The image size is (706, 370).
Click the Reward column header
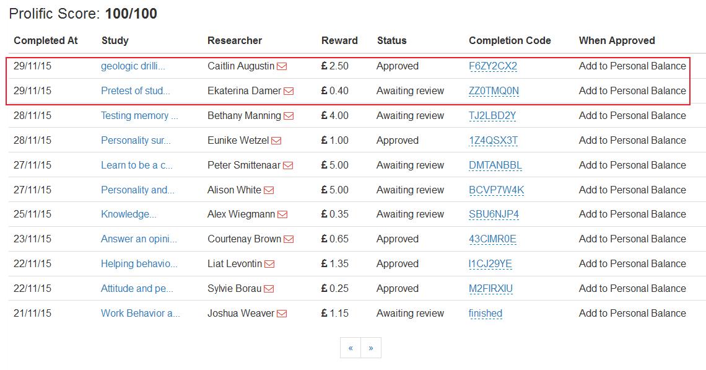click(339, 41)
